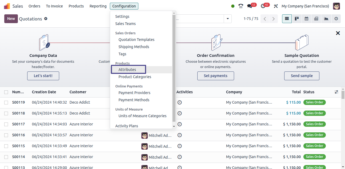Viewport: 345px width, 169px height.
Task: Go to the next page of records
Action: point(274,19)
